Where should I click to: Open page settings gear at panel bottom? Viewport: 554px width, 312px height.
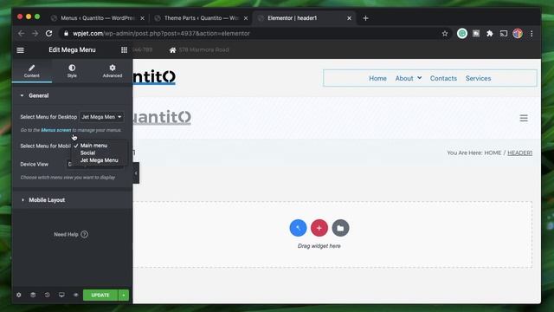click(x=19, y=295)
